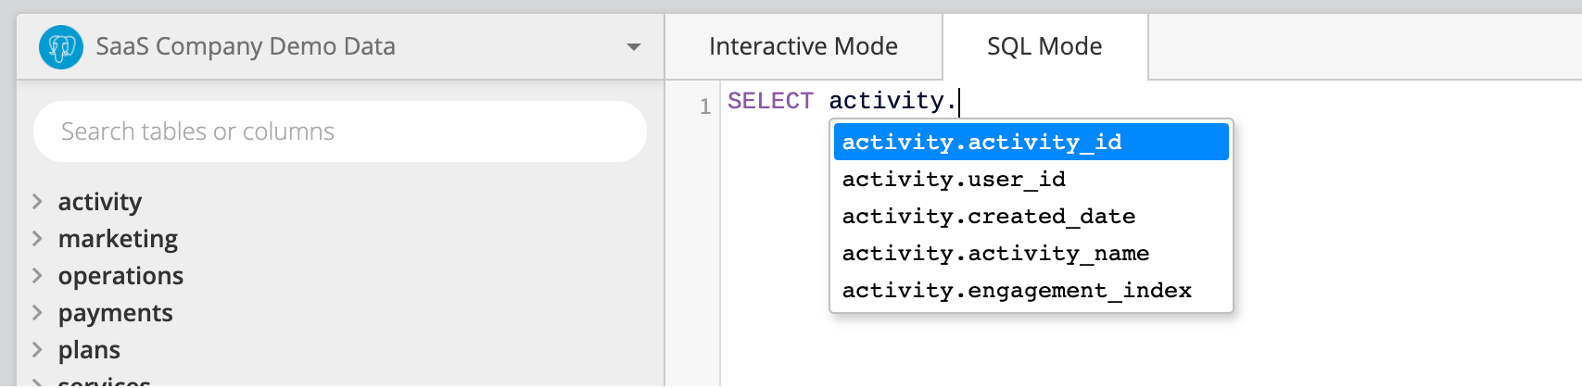
Task: Choose activity.activity_id autocomplete suggestion
Action: [1031, 142]
